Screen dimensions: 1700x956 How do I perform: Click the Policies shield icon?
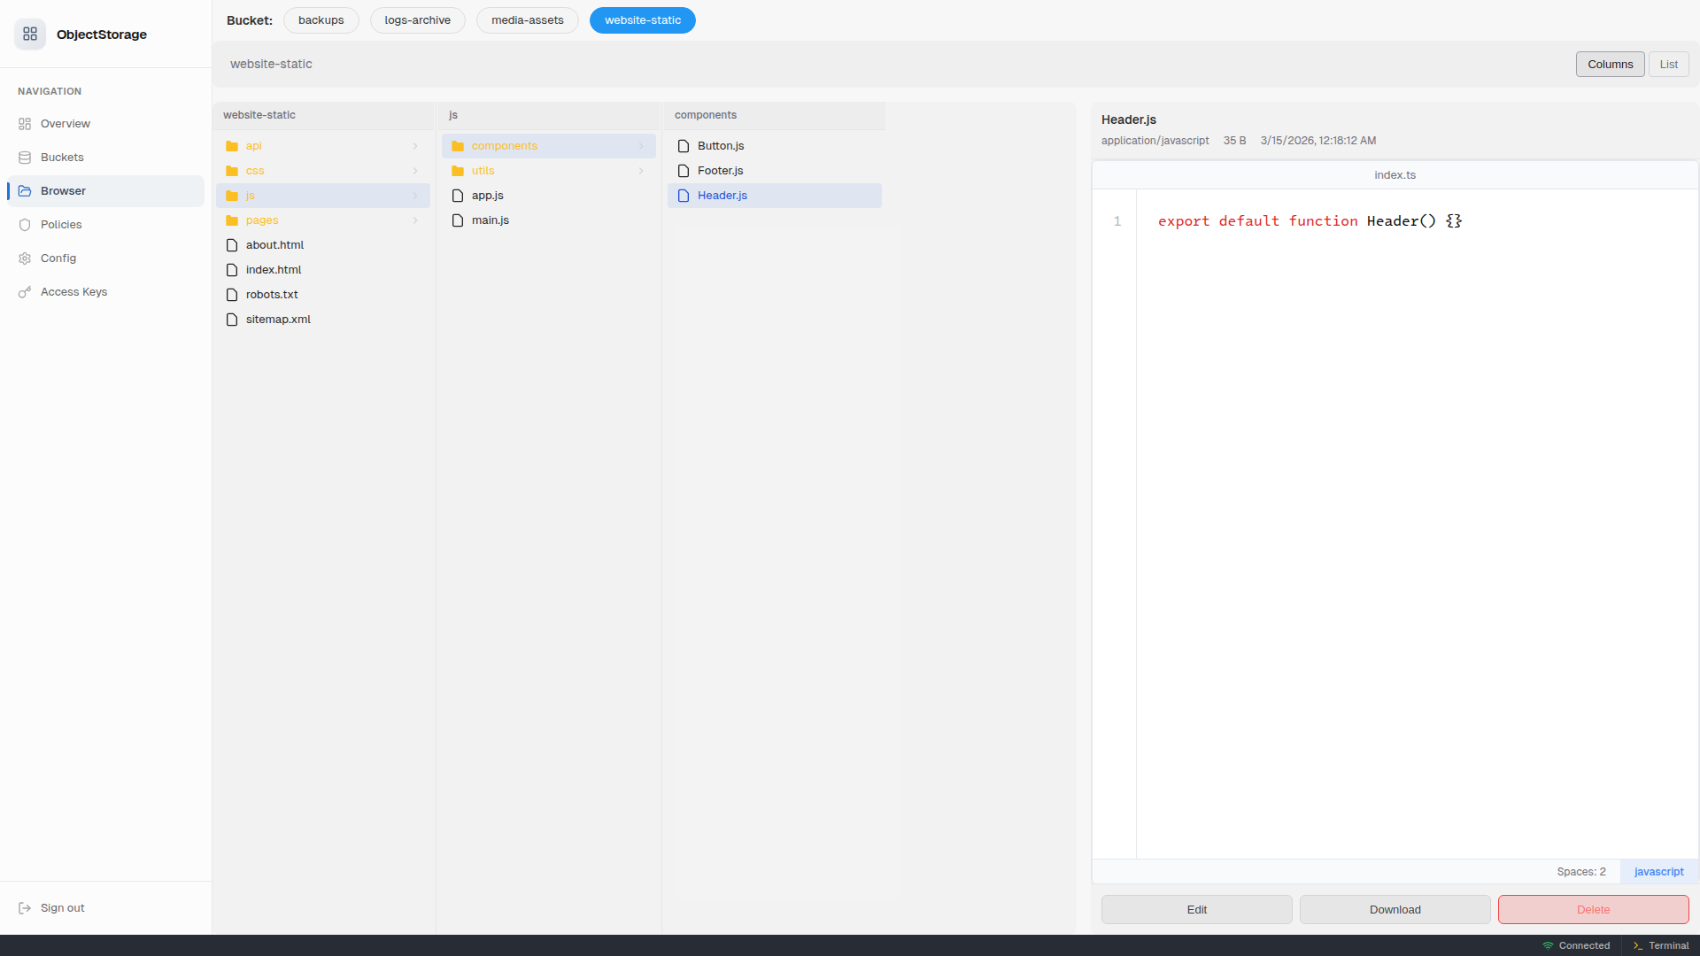pos(25,225)
